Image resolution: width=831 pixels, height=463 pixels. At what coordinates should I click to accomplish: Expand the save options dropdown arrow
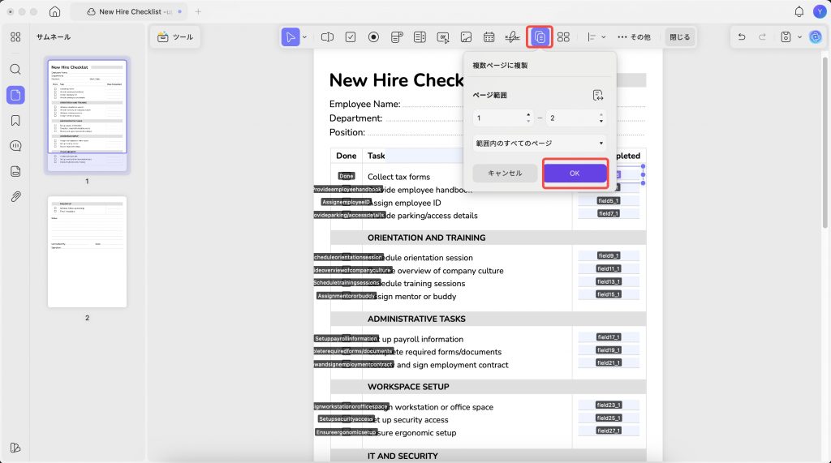799,37
